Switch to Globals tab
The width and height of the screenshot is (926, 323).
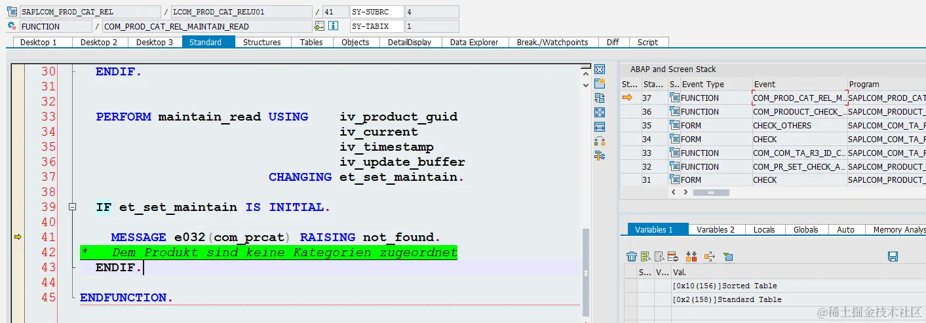click(x=805, y=230)
